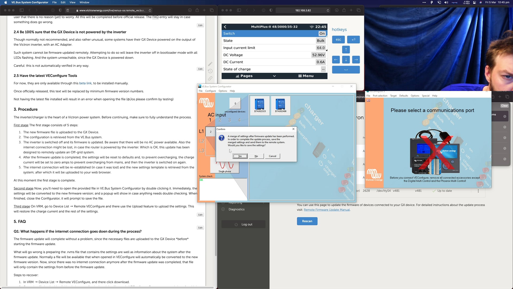Open the Menu button on remote console

coord(306,76)
